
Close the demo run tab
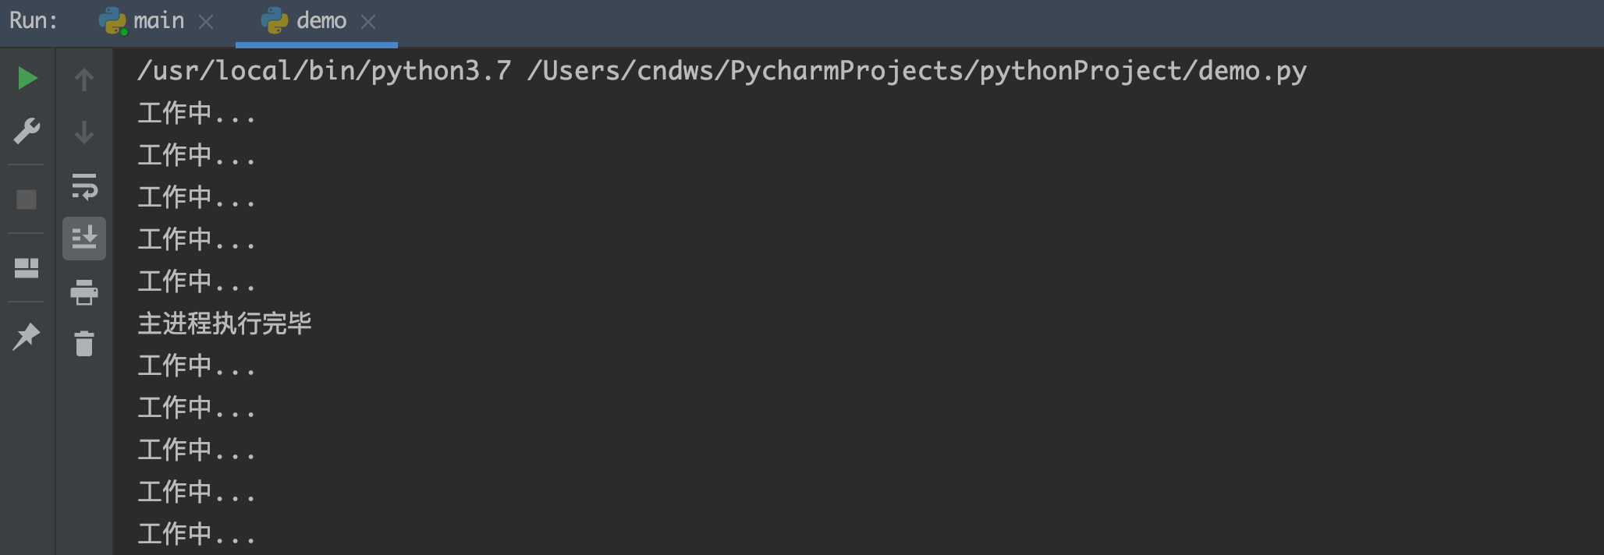pyautogui.click(x=368, y=22)
